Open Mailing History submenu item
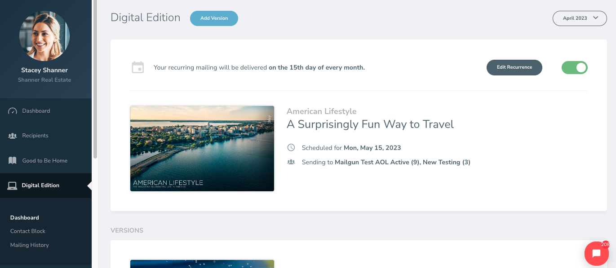The image size is (616, 268). pos(30,245)
